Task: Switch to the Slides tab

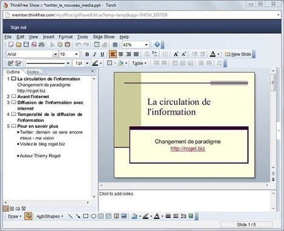Action: pos(33,72)
